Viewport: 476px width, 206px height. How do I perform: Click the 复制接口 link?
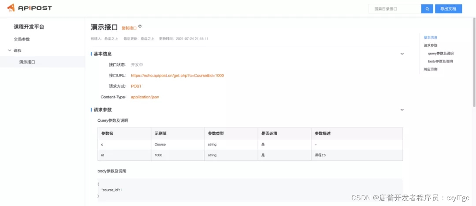(x=129, y=28)
